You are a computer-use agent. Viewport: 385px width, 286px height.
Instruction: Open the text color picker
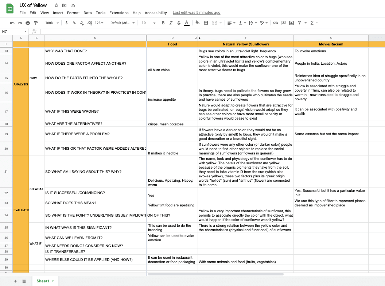click(x=187, y=23)
